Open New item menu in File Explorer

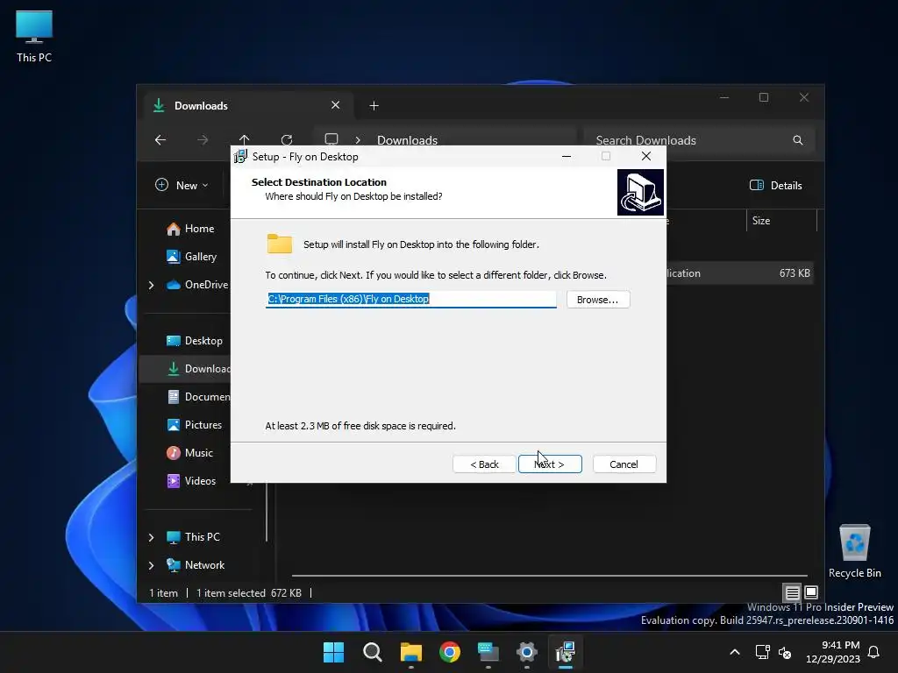(182, 185)
